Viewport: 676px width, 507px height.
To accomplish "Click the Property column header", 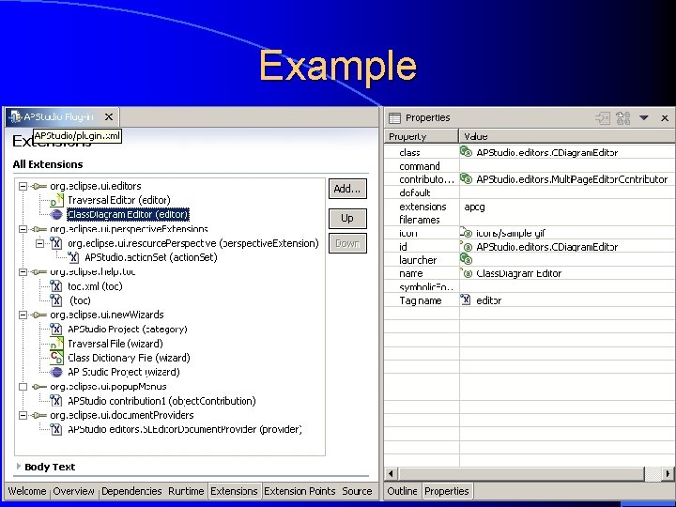I will pyautogui.click(x=422, y=136).
